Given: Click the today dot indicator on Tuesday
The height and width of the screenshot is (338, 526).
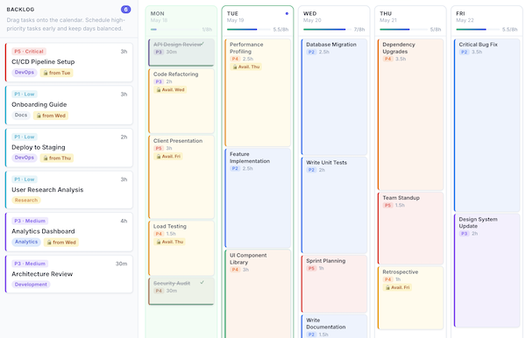Looking at the screenshot, I should tap(287, 14).
